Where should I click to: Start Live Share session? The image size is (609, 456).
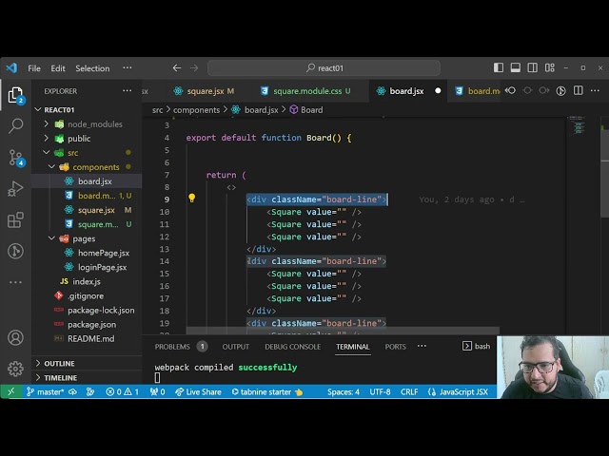[198, 391]
